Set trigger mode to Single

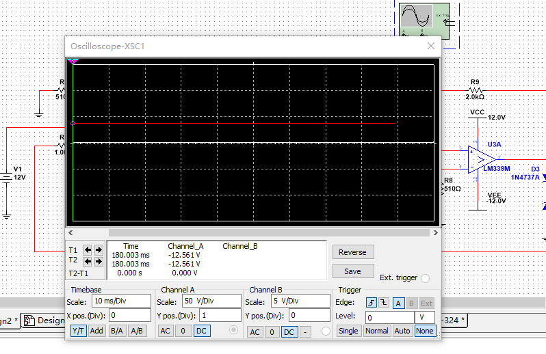tap(348, 331)
